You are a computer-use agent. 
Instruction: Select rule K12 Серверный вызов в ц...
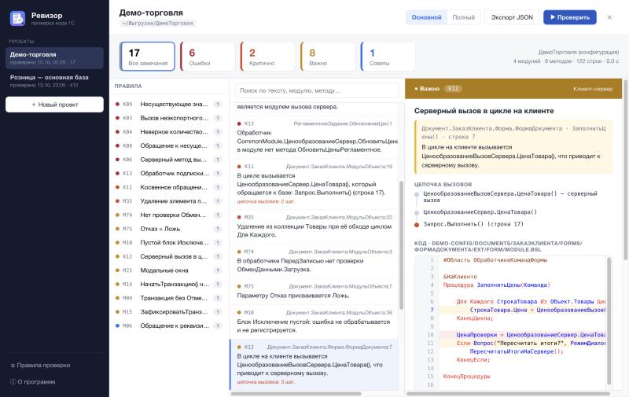point(168,256)
